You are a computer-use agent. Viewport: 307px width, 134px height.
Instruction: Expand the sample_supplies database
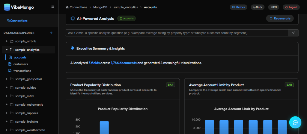(x=7, y=113)
